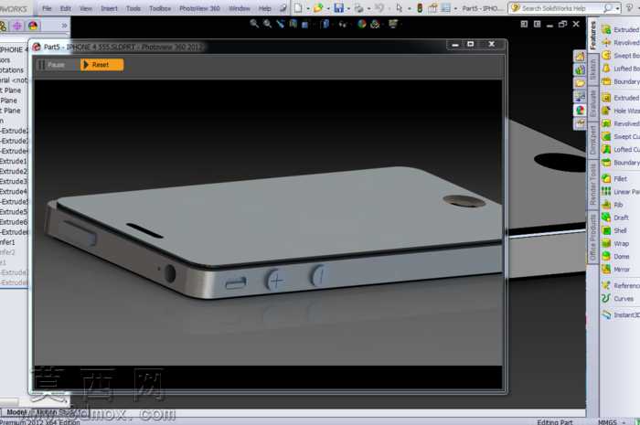Open the search options dropdown arrow
Image resolution: width=640 pixels, height=425 pixels.
pos(617,8)
